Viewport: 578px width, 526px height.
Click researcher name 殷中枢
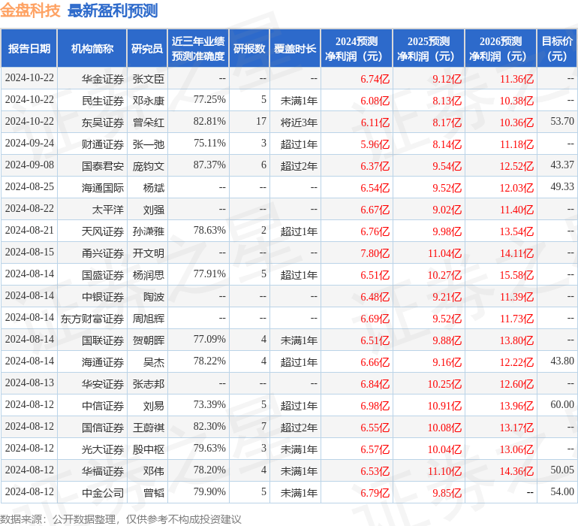[148, 449]
